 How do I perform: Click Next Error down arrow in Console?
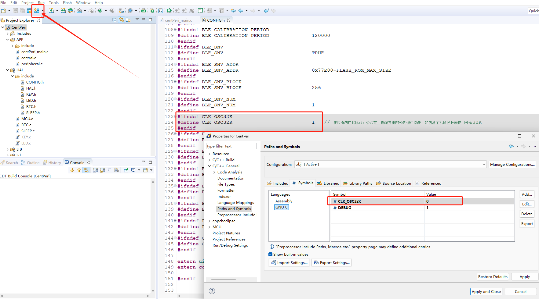pyautogui.click(x=72, y=170)
